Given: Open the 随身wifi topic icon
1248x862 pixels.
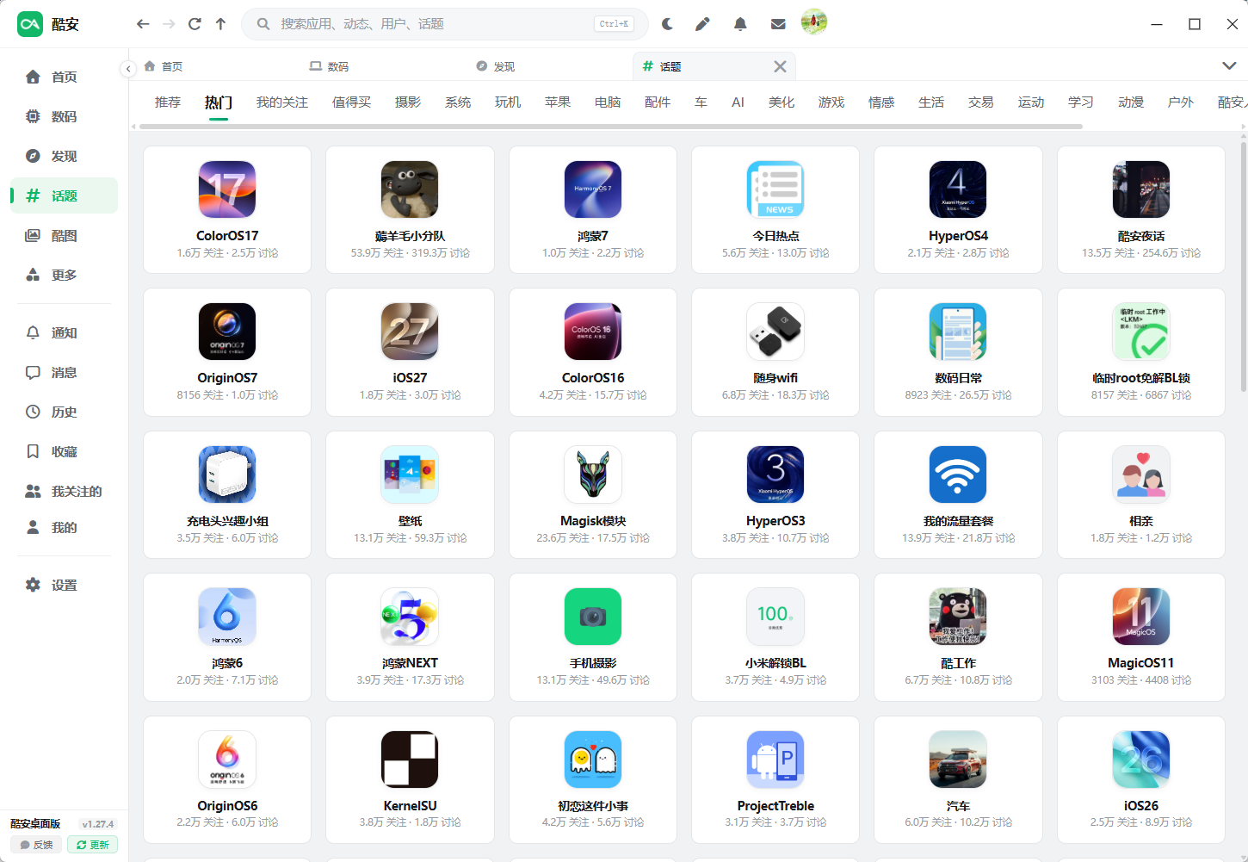Looking at the screenshot, I should (x=775, y=332).
